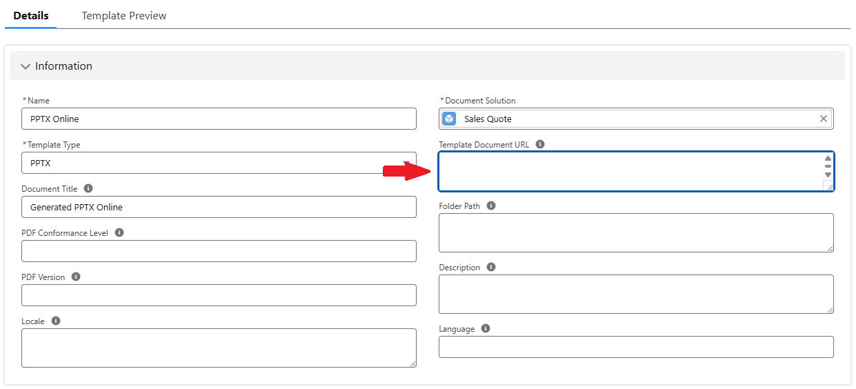Click the Folder Path text area
Screen dimensions: 856x389
(636, 232)
